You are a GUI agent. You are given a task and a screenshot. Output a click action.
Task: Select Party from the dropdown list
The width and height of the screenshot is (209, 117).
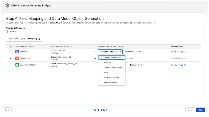(112, 73)
